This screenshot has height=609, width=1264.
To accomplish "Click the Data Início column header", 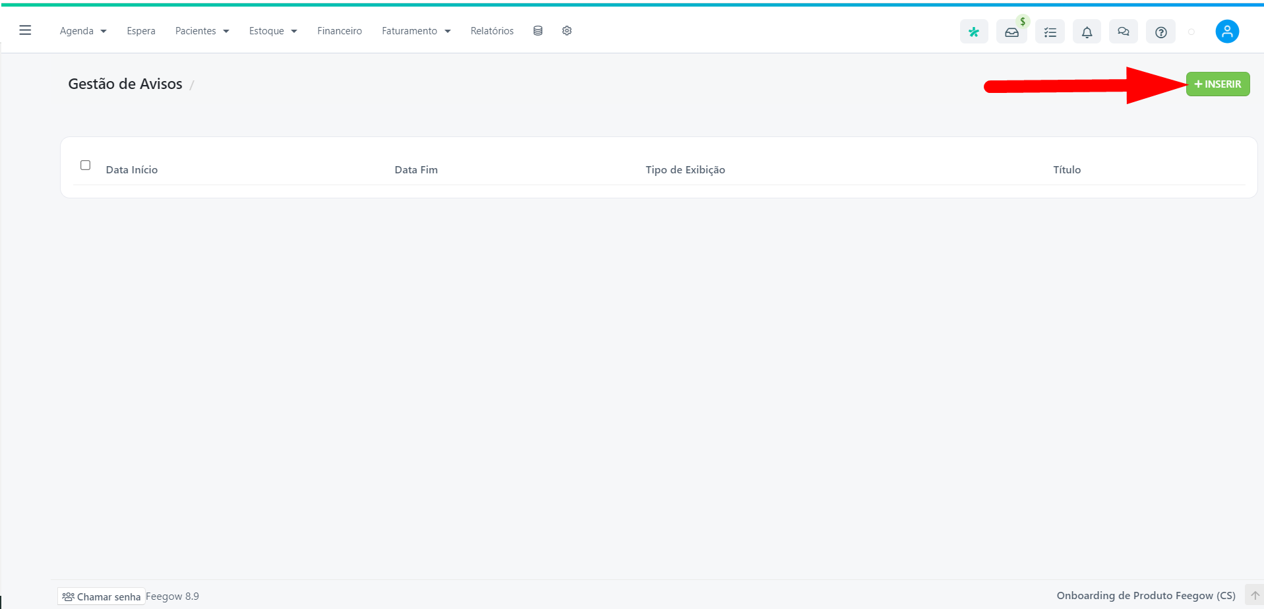I will [132, 170].
